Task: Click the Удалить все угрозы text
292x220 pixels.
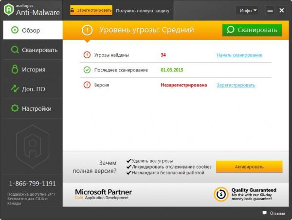Action: tap(152, 161)
